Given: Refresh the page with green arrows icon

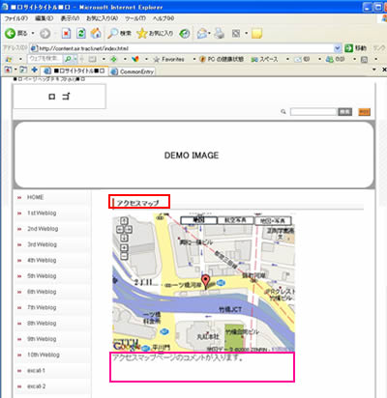Looking at the screenshot, I should [81, 33].
